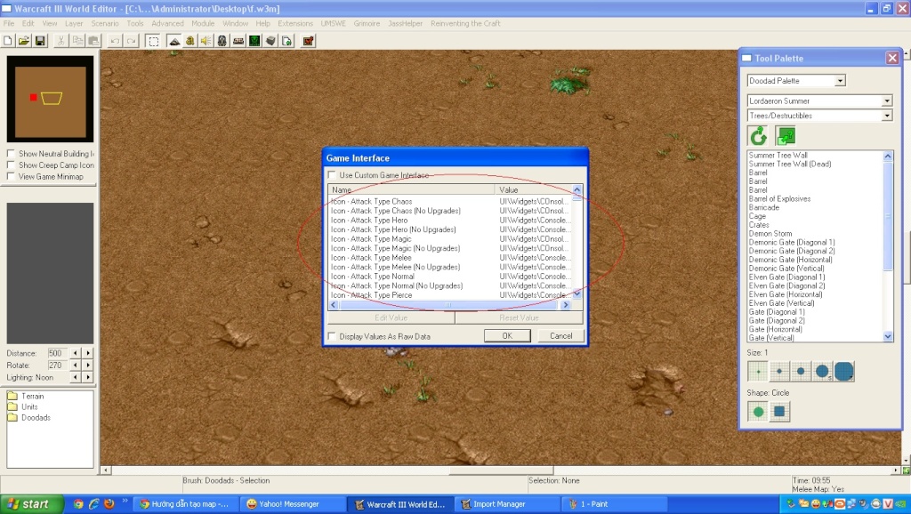This screenshot has height=514, width=911.
Task: Select the fourth brush size icon
Action: click(822, 371)
